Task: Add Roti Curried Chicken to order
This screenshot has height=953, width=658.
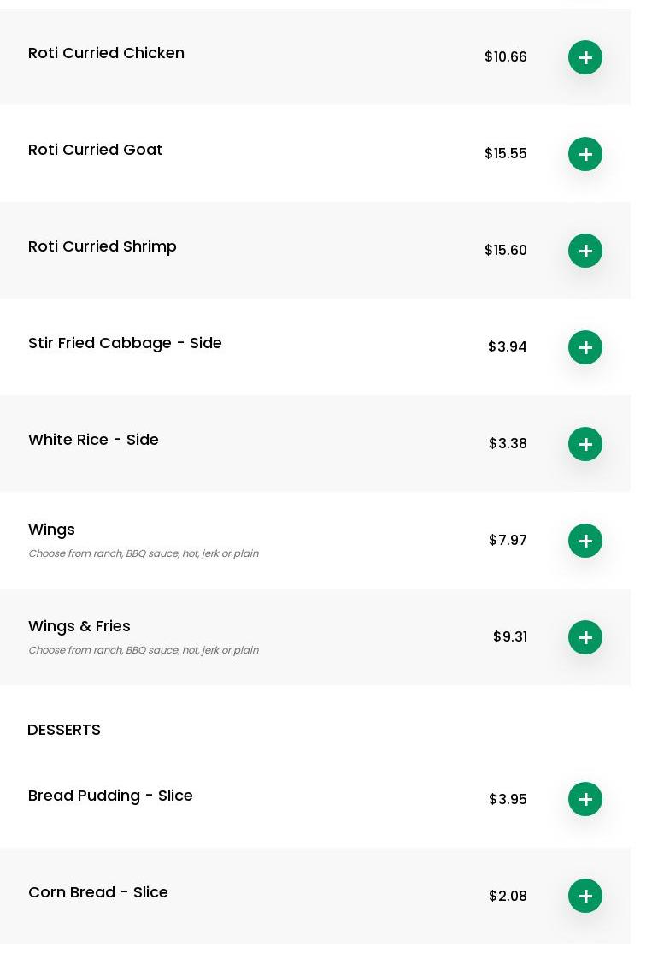Action: pyautogui.click(x=585, y=57)
